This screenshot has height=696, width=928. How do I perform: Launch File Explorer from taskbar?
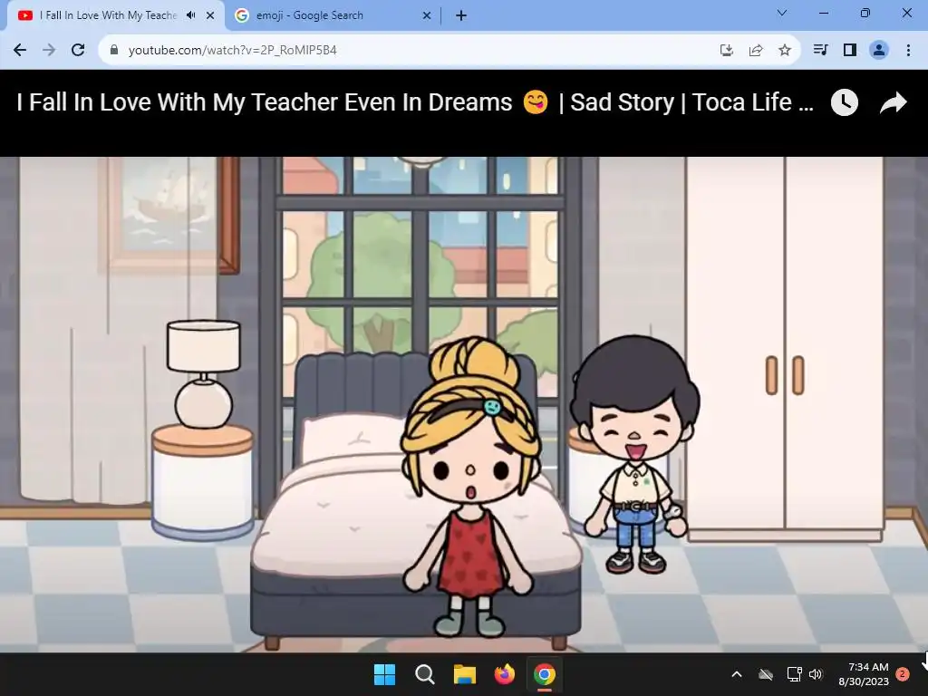tap(465, 674)
